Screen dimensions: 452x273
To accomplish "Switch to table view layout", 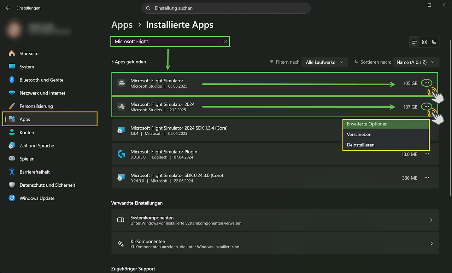I will [x=434, y=42].
